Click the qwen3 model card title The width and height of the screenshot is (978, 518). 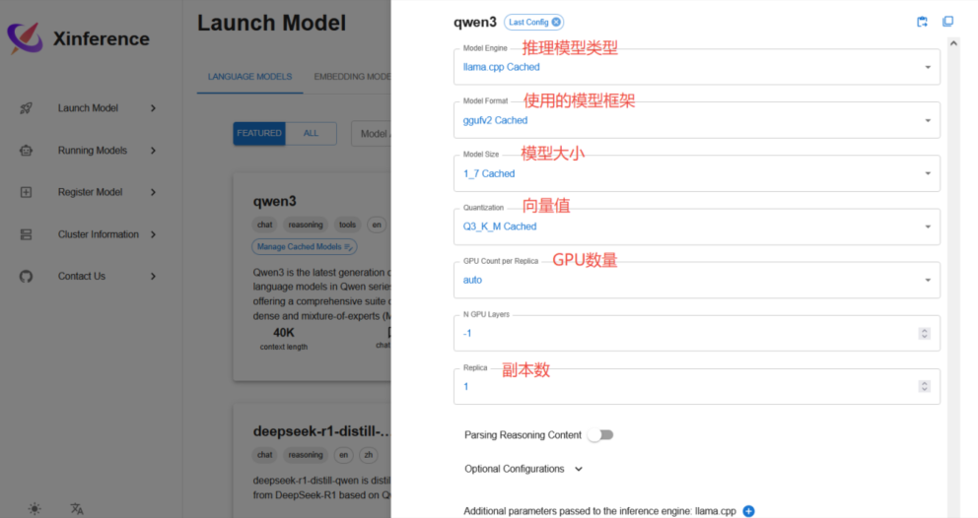274,201
